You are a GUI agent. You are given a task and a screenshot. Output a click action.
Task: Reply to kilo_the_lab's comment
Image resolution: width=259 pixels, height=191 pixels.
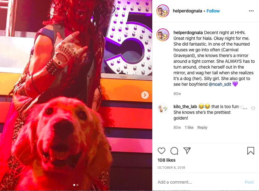pos(202,128)
